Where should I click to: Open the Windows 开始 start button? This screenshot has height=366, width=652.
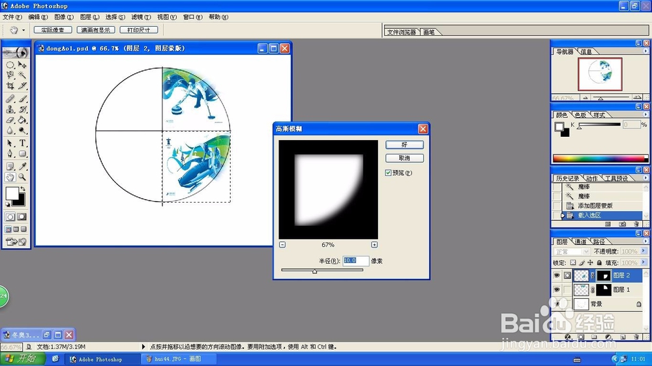(23, 359)
